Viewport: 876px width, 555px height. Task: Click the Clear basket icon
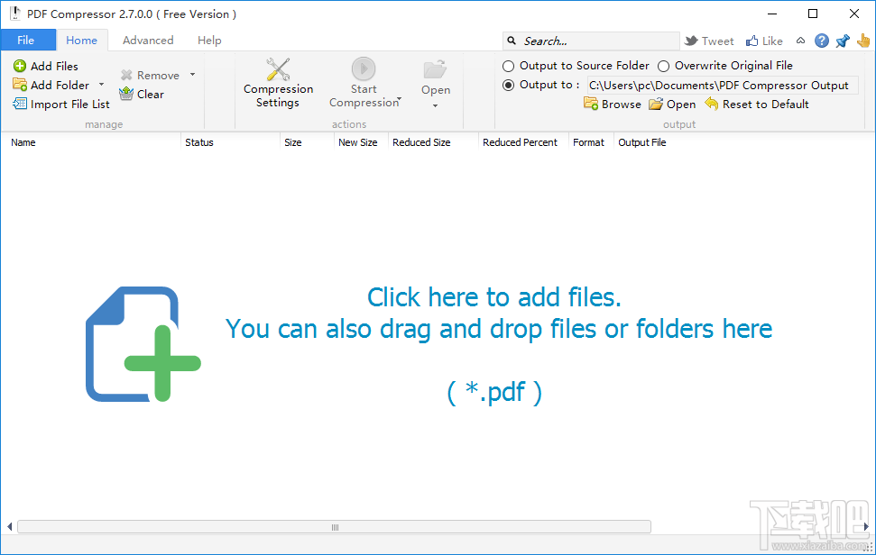tap(127, 94)
